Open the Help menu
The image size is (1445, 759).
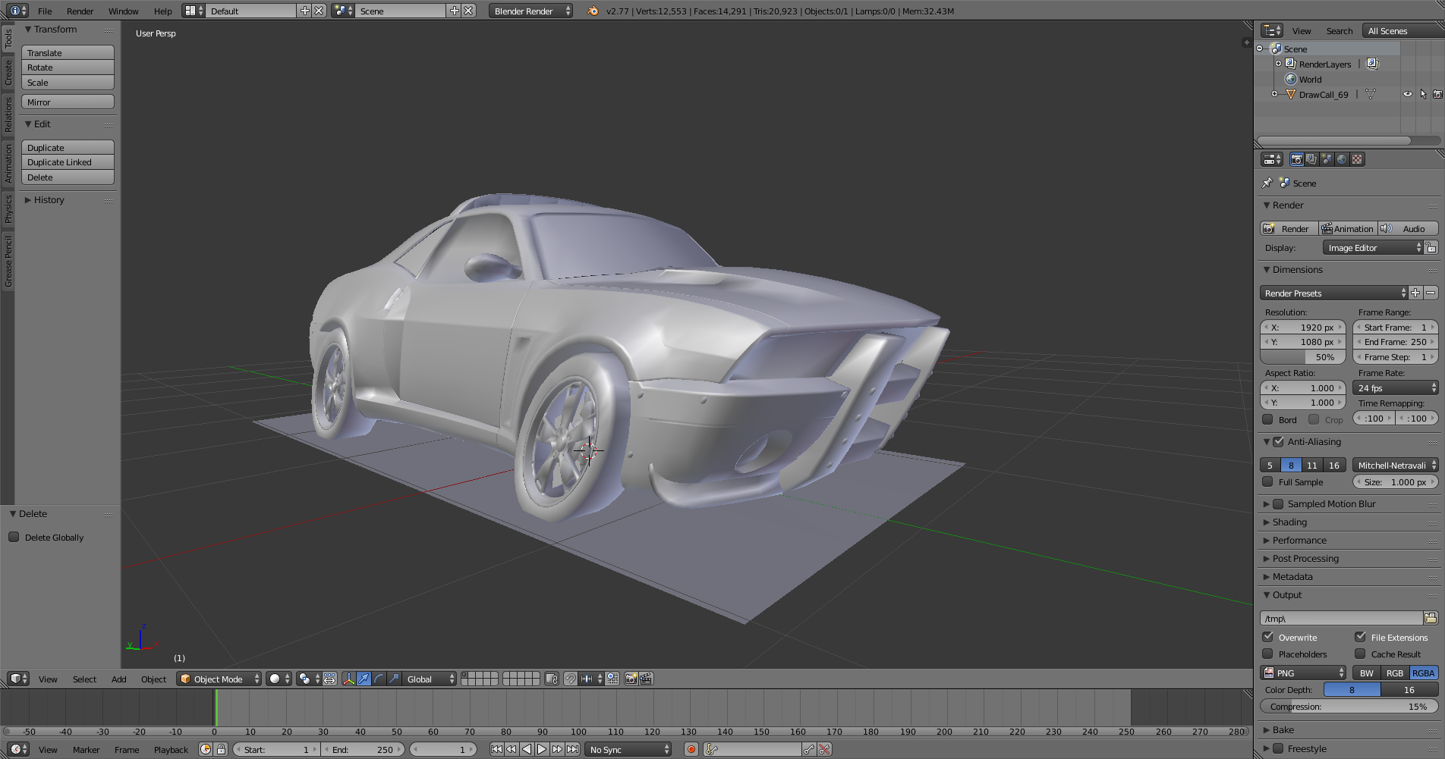click(162, 11)
